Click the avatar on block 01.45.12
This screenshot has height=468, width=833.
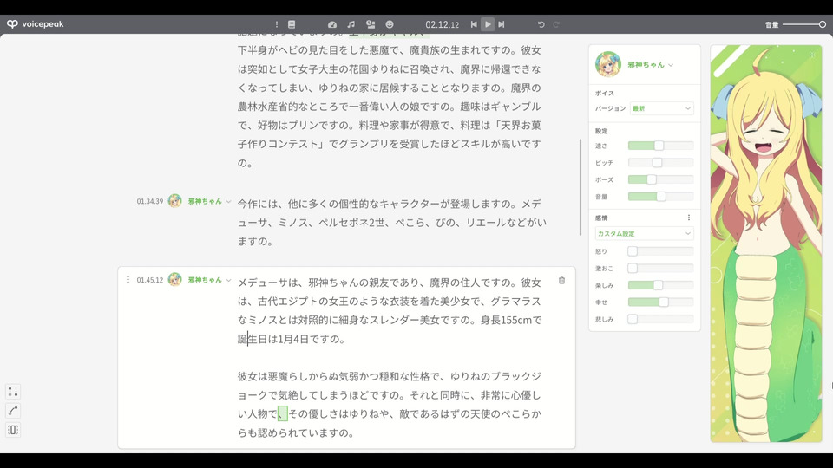pyautogui.click(x=174, y=280)
